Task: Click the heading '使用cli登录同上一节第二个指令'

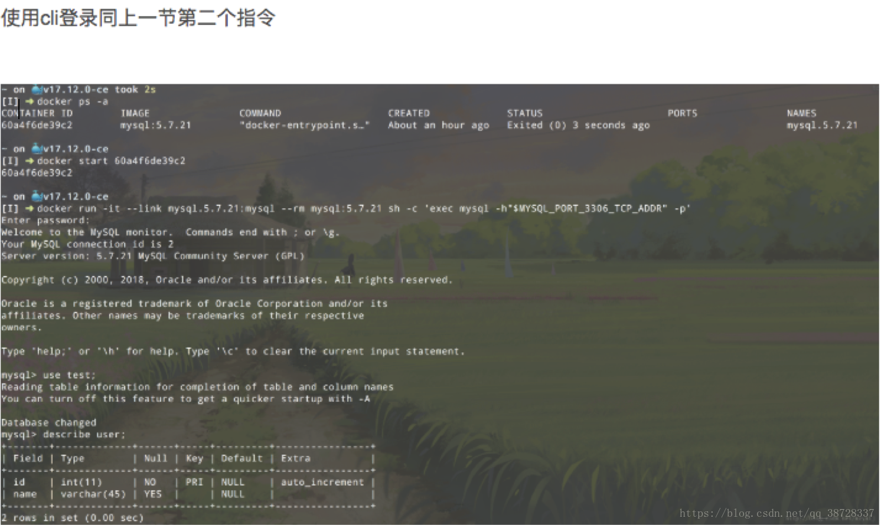Action: (138, 18)
